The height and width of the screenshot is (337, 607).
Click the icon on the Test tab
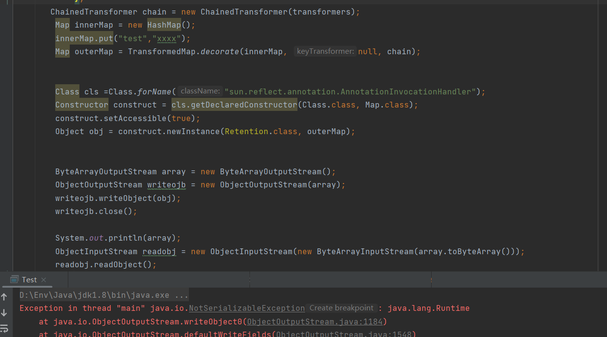(x=14, y=279)
